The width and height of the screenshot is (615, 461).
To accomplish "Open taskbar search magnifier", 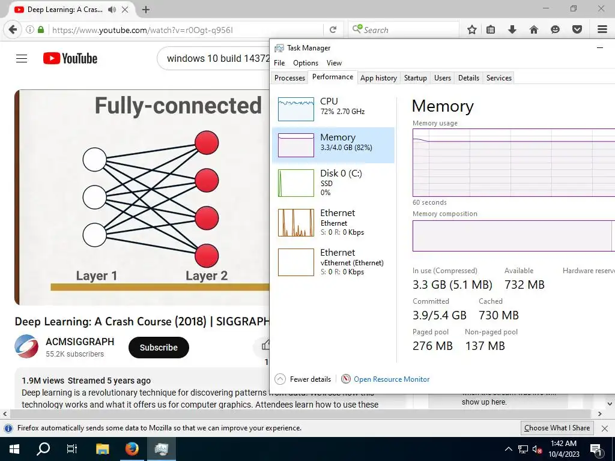I will 43,449.
